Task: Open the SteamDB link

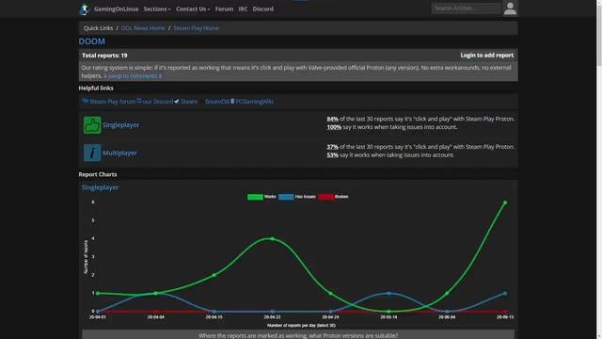Action: [217, 102]
